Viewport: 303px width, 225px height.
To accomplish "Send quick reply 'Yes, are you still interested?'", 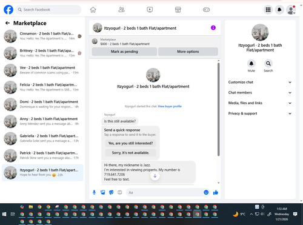I will point(130,143).
